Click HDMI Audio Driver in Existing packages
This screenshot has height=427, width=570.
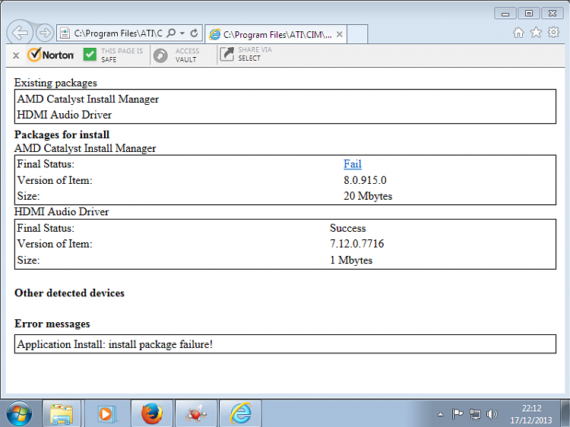(65, 115)
